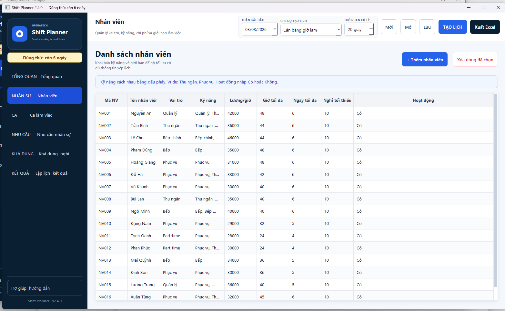Open Lập lịch_kết quả page
505x311 pixels.
[45, 173]
